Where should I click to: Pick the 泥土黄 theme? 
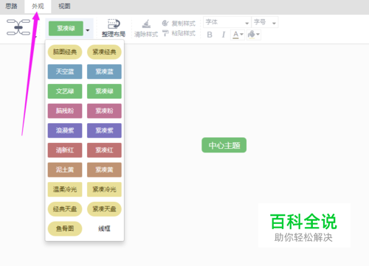pyautogui.click(x=65, y=170)
